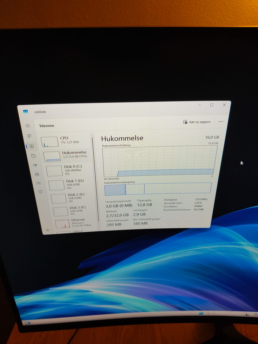Image resolution: width=258 pixels, height=344 pixels.
Task: Open the Widgets icon on the taskbar
Action: pos(28,323)
